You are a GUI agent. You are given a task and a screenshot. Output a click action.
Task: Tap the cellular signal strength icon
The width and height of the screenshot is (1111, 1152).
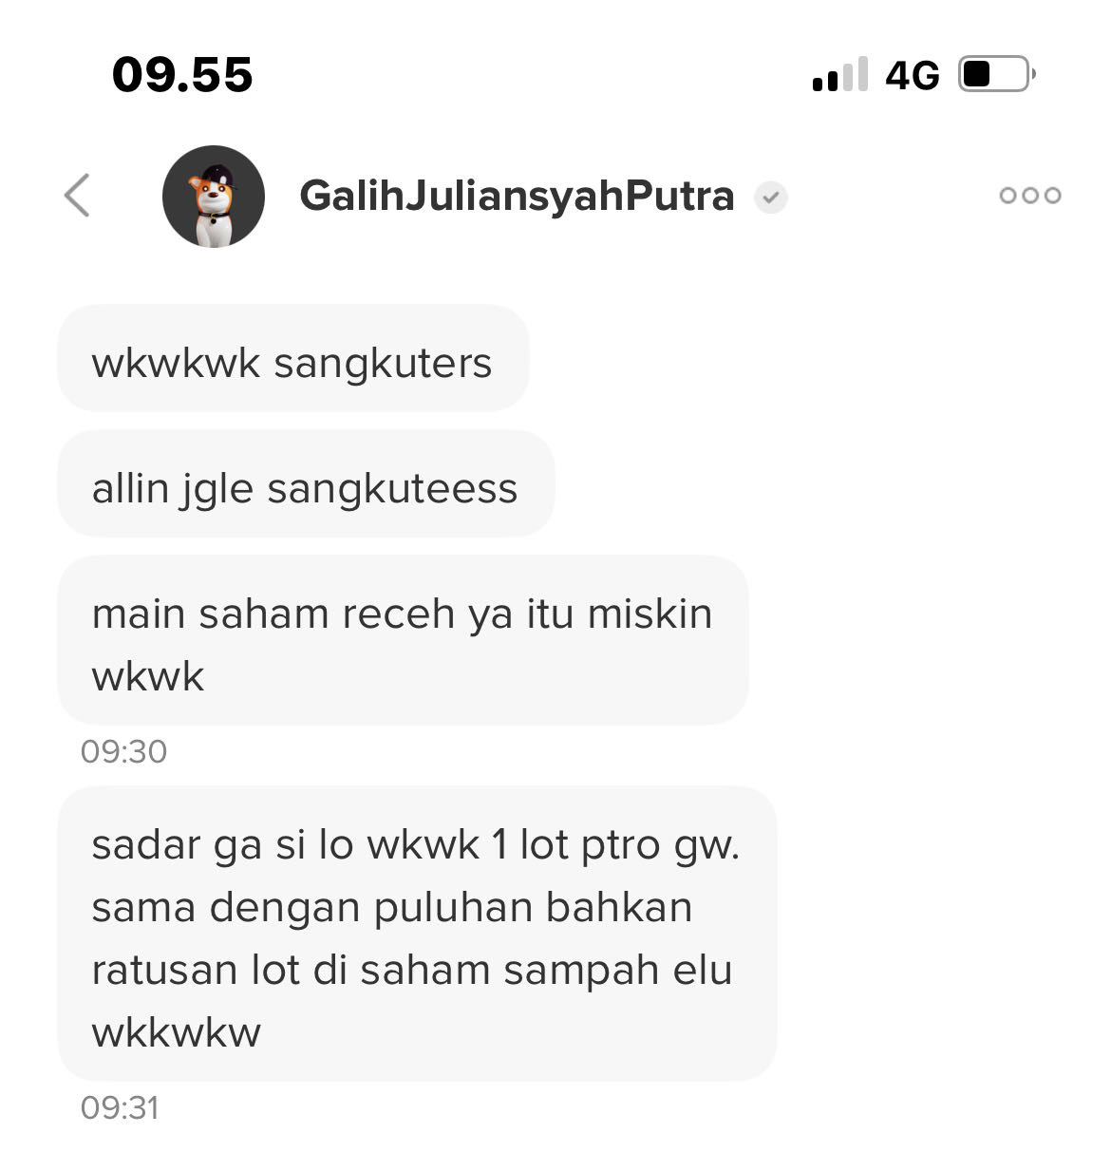(x=840, y=74)
